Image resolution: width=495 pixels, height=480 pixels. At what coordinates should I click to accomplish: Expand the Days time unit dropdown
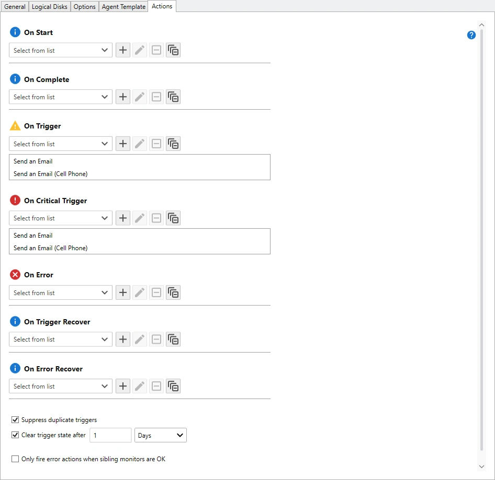161,435
